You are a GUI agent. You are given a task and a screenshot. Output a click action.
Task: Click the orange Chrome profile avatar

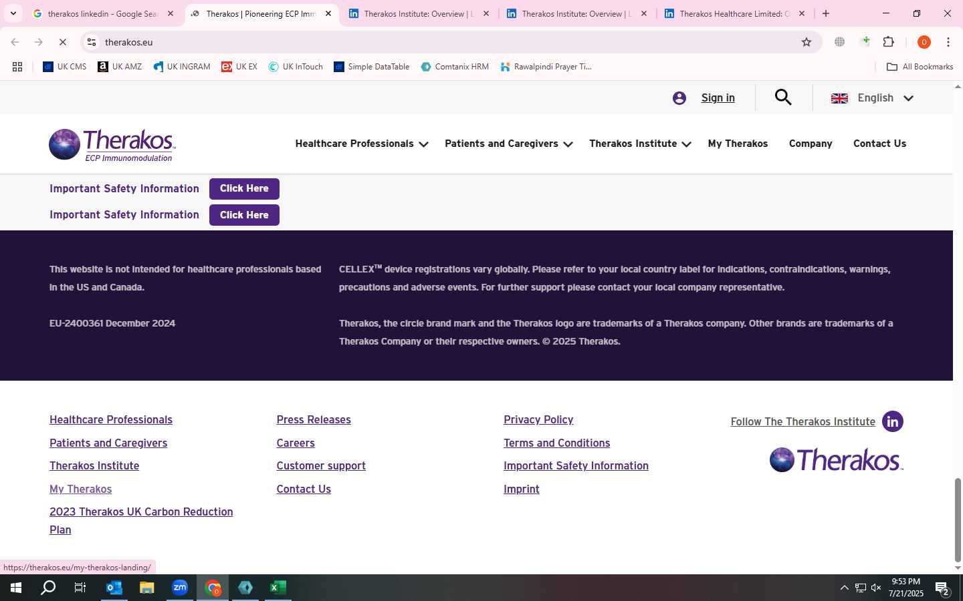(x=924, y=42)
